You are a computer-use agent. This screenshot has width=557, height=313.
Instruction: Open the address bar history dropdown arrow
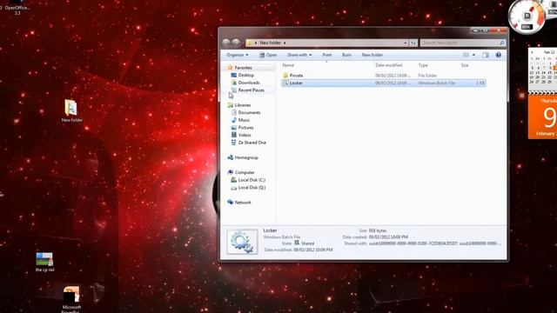click(406, 43)
